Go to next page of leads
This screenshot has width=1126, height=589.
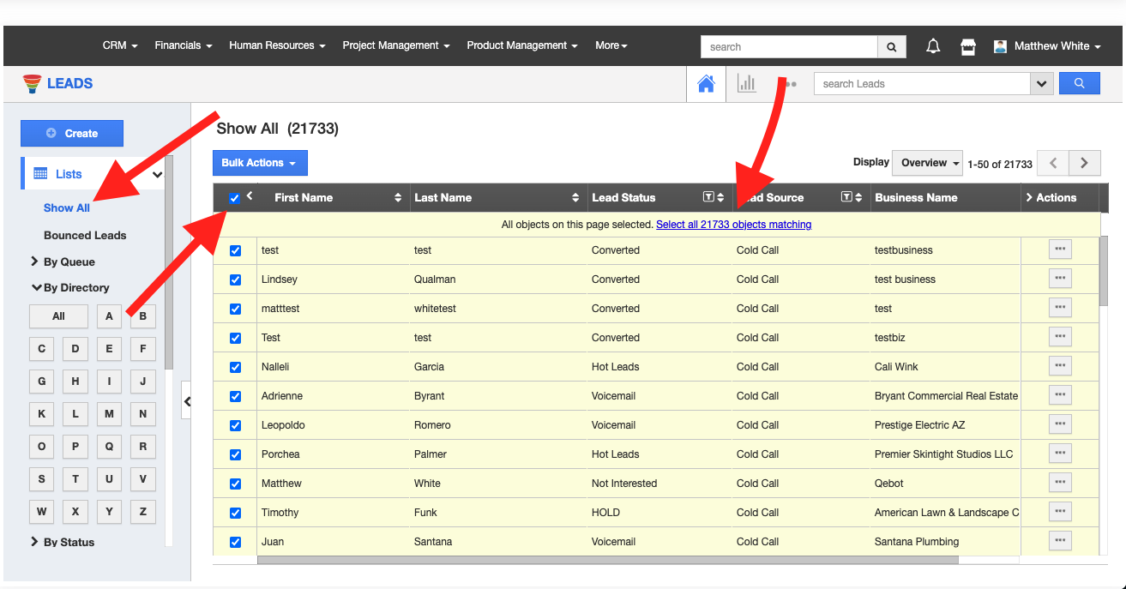coord(1084,163)
